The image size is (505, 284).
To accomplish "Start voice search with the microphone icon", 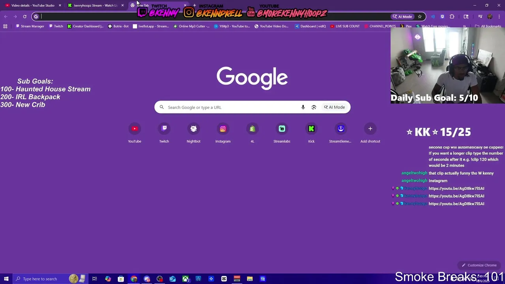I will 303,107.
